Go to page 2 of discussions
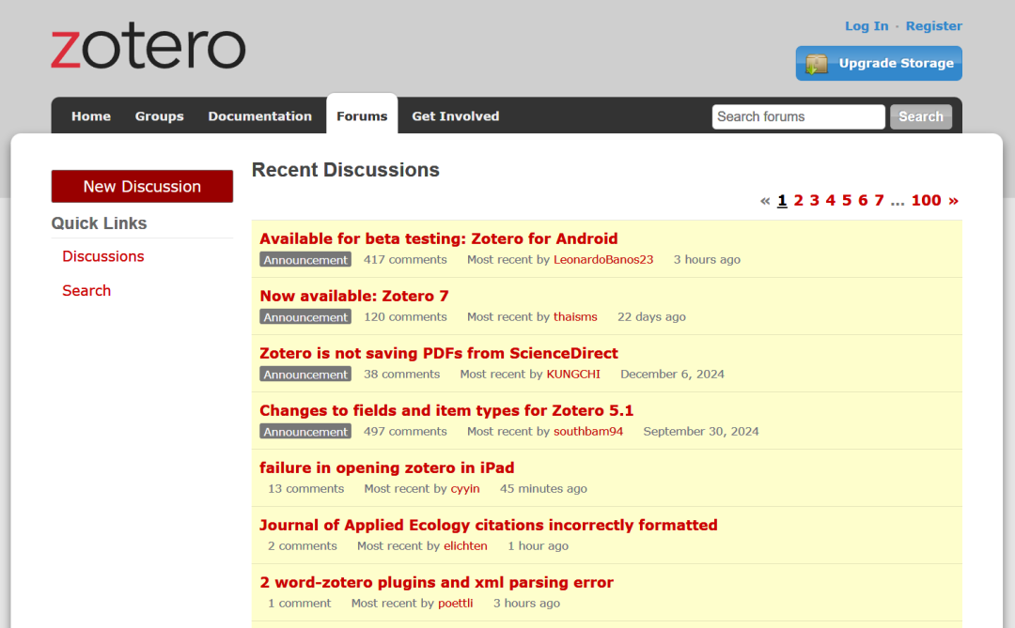1015x628 pixels. [x=798, y=200]
